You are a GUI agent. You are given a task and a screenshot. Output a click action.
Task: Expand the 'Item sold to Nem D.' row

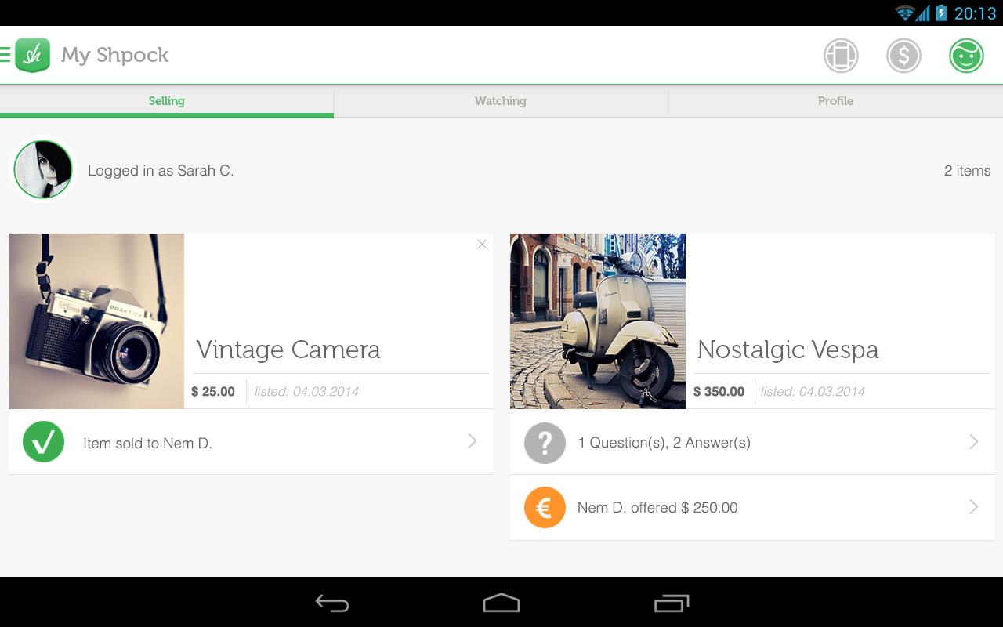coord(251,441)
